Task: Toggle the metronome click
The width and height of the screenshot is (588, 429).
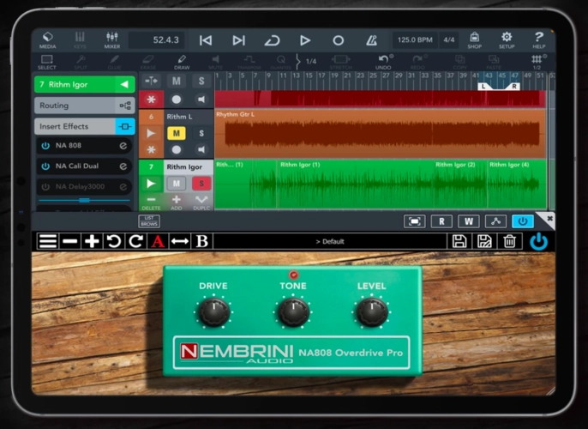Action: [x=371, y=40]
